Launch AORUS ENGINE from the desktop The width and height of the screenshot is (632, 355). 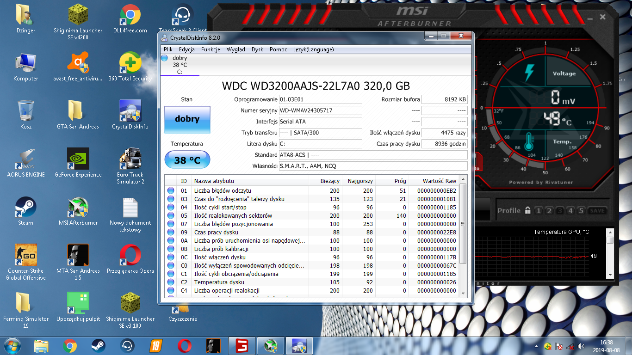coord(25,163)
